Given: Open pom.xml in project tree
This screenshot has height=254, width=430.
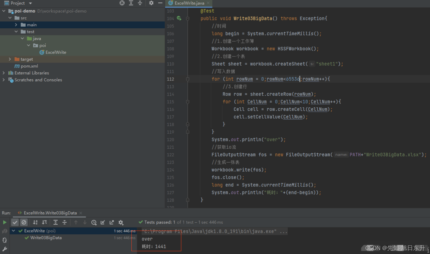Looking at the screenshot, I should [x=29, y=66].
